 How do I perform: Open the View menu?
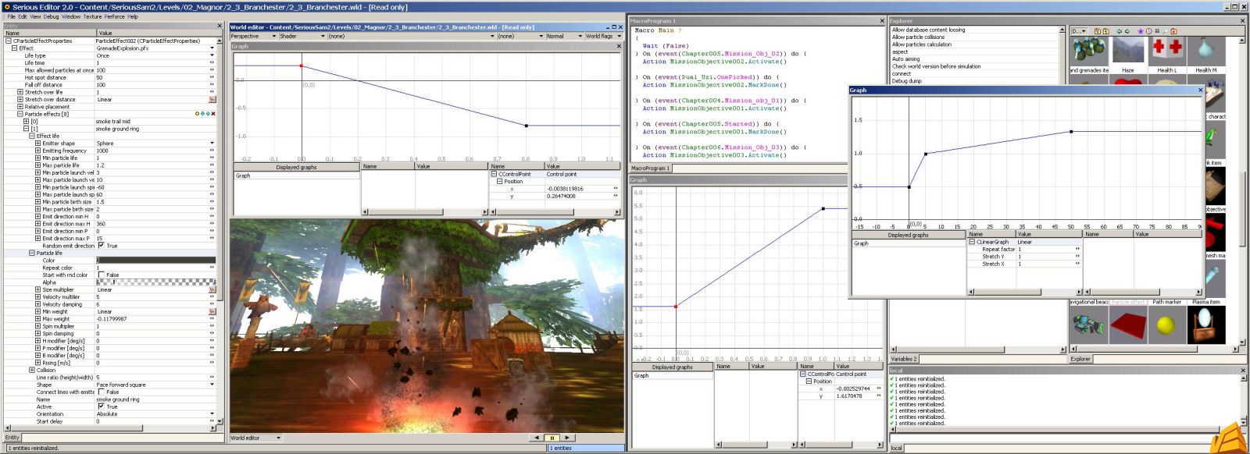point(35,16)
